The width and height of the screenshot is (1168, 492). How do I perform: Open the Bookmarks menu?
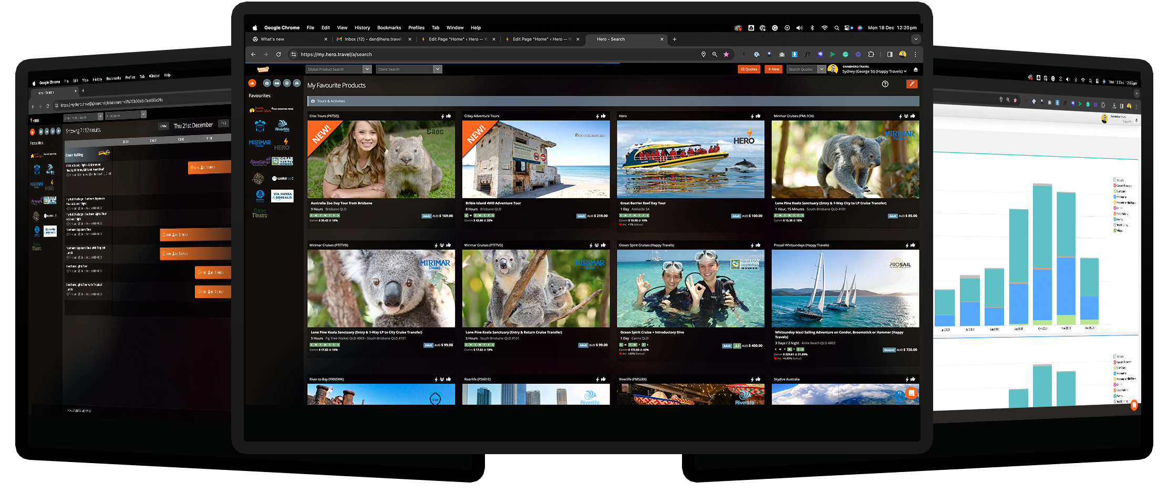(389, 28)
